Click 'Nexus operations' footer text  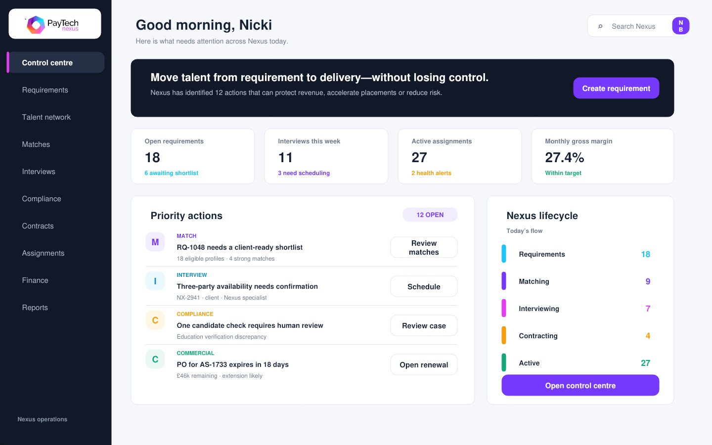click(x=43, y=419)
